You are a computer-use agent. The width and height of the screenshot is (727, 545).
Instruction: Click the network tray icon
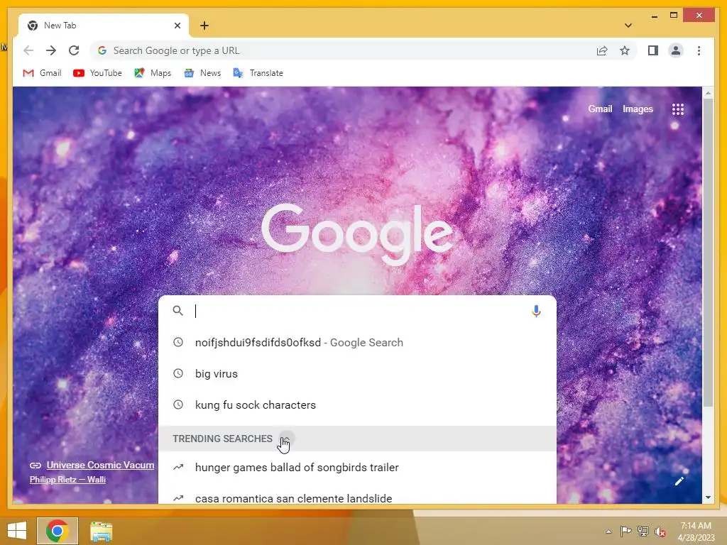coord(643,531)
